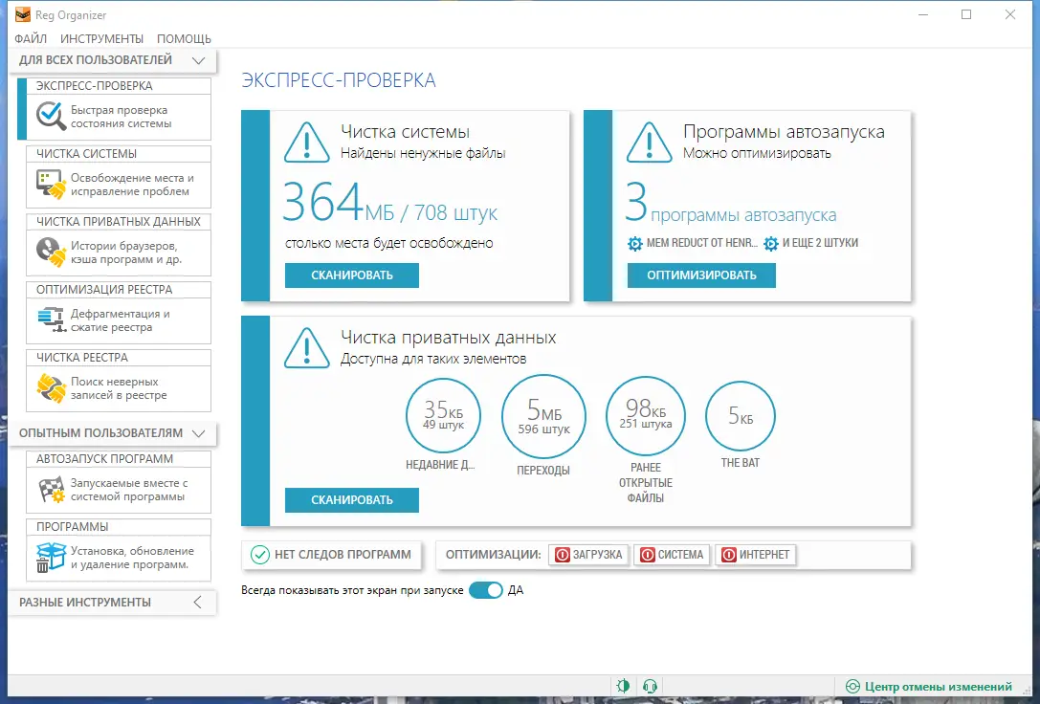
Task: Click the 35 КБ НЕДАВНИЕ Д... circle
Action: 443,416
